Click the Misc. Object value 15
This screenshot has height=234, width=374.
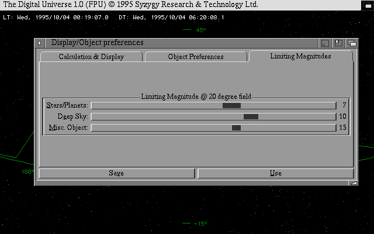pyautogui.click(x=342, y=128)
